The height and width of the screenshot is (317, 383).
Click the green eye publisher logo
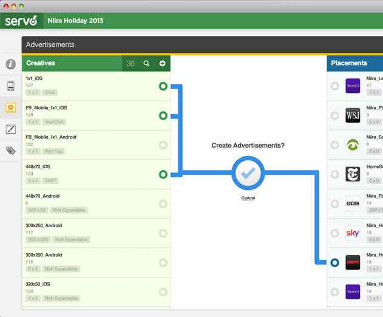(x=353, y=145)
